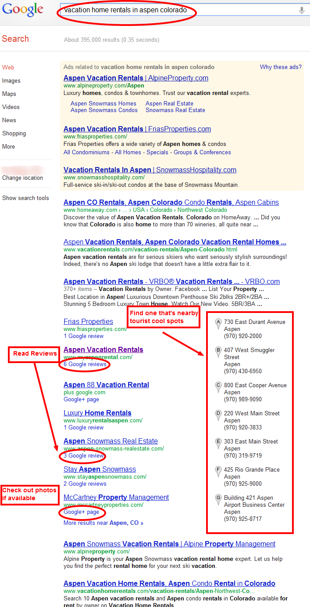This screenshot has height=607, width=310.
Task: Click map marker B for 407 West Smuggler Street
Action: click(x=218, y=353)
